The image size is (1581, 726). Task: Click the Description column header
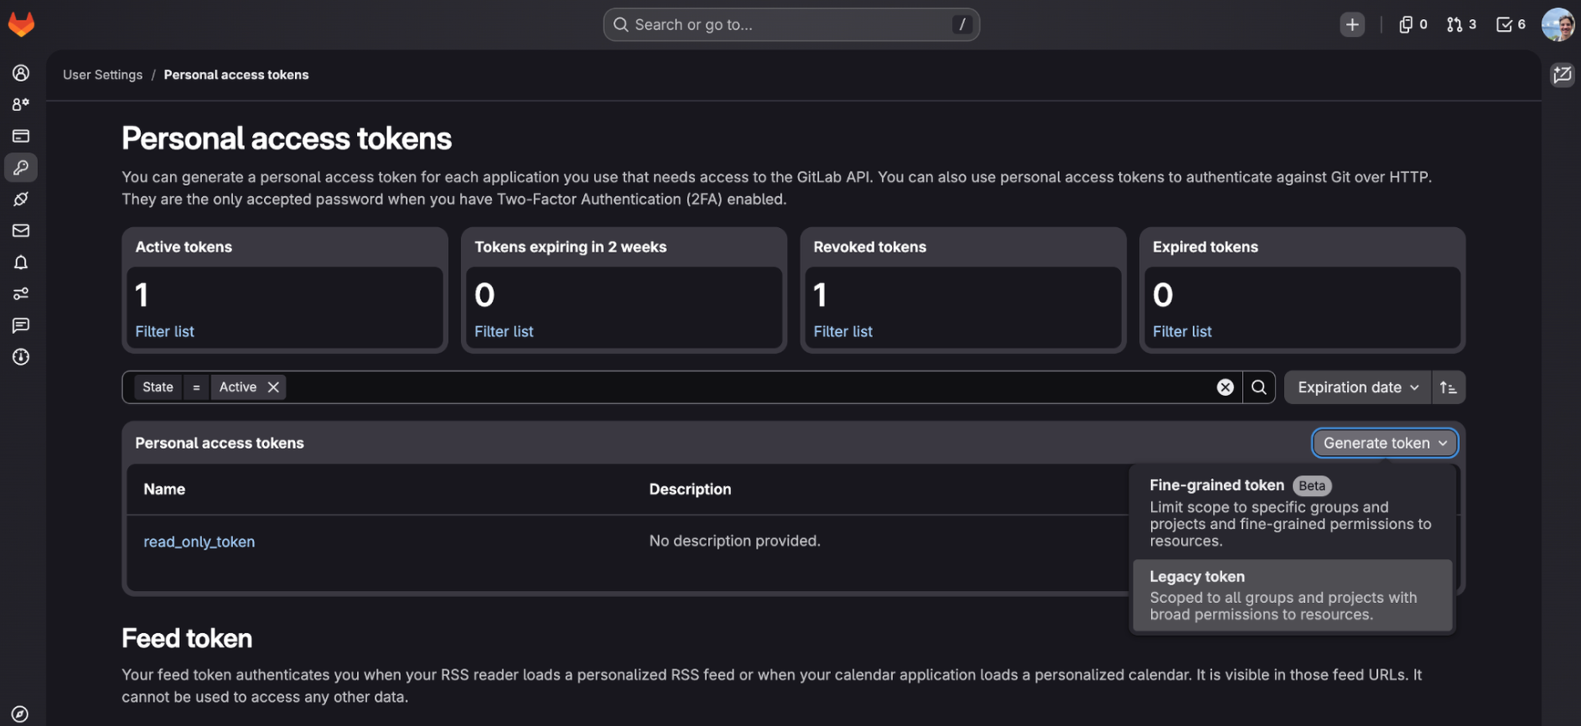point(690,489)
